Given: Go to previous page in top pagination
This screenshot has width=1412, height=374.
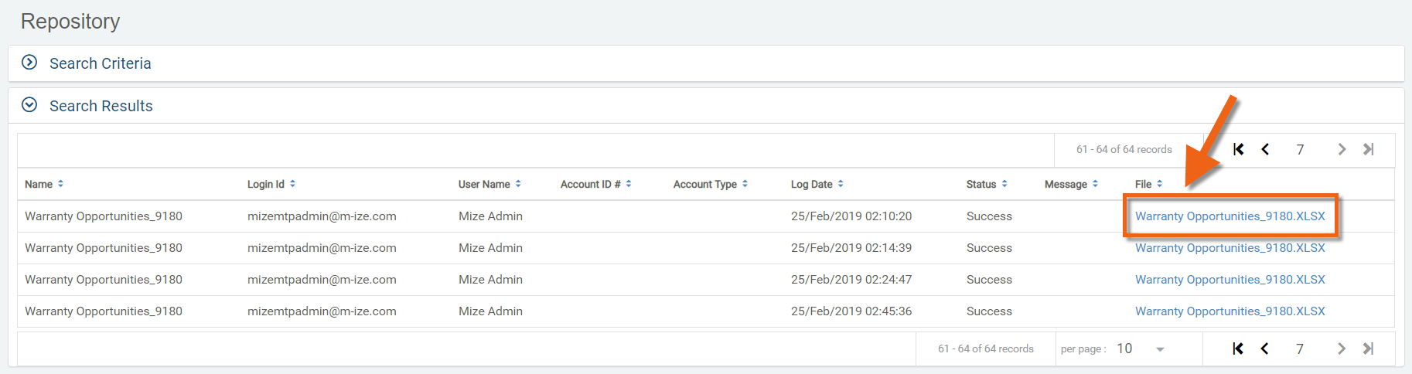Looking at the screenshot, I should (x=1265, y=149).
